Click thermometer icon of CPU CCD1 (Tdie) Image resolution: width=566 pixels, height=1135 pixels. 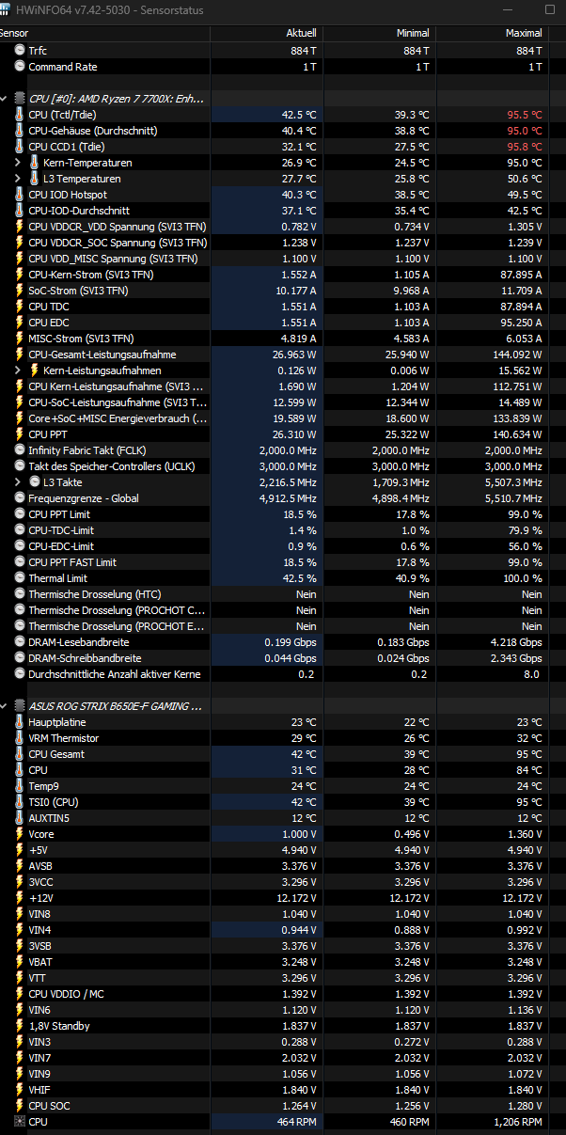point(20,147)
